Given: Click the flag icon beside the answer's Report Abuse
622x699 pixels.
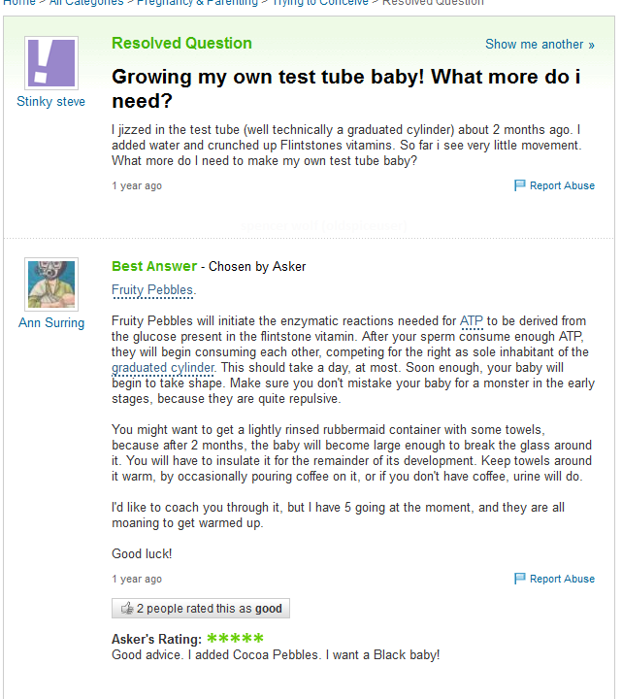Looking at the screenshot, I should coord(519,579).
